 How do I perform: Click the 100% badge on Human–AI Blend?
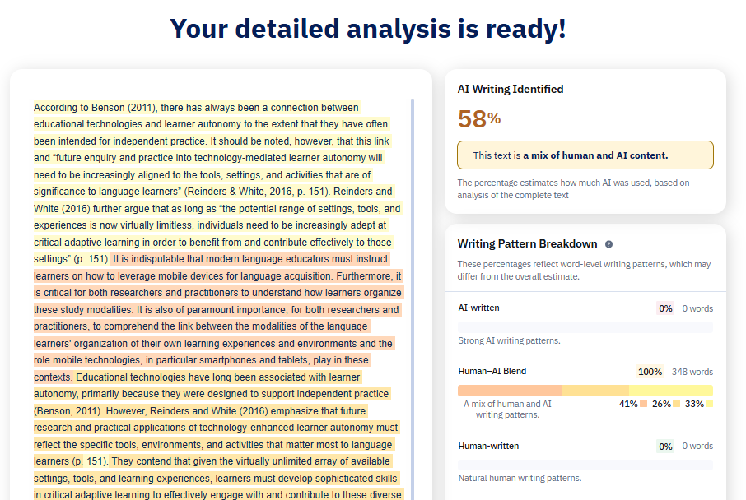coord(650,371)
